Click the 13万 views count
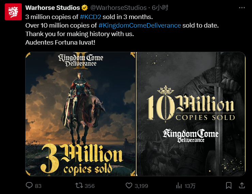Viewport: 252px width, 194px height. [190, 186]
